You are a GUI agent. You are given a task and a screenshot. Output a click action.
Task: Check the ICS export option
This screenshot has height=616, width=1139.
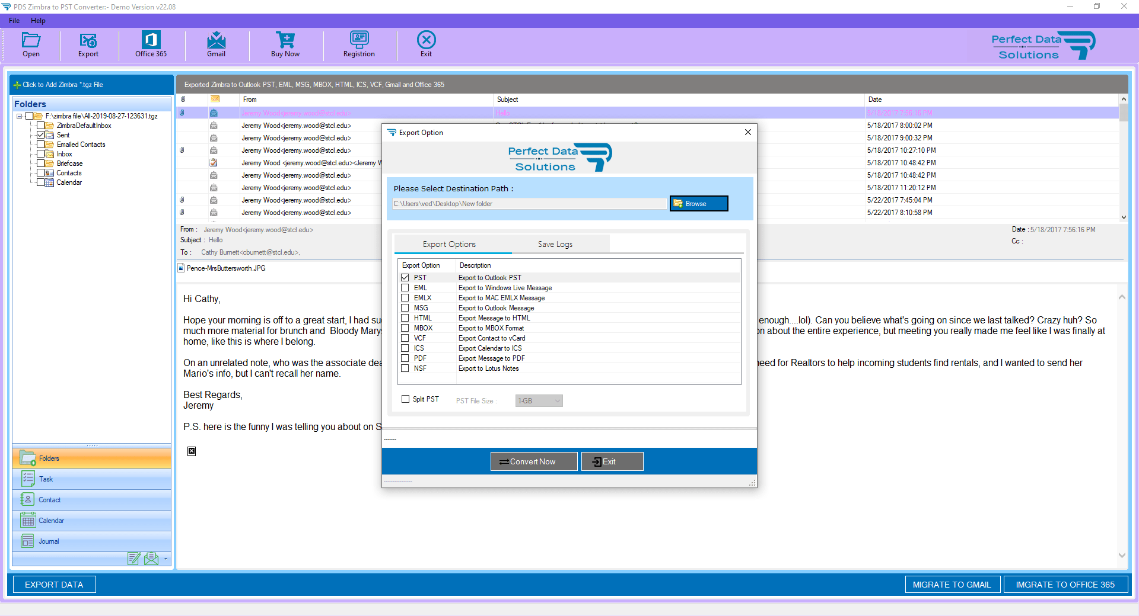[x=405, y=348]
